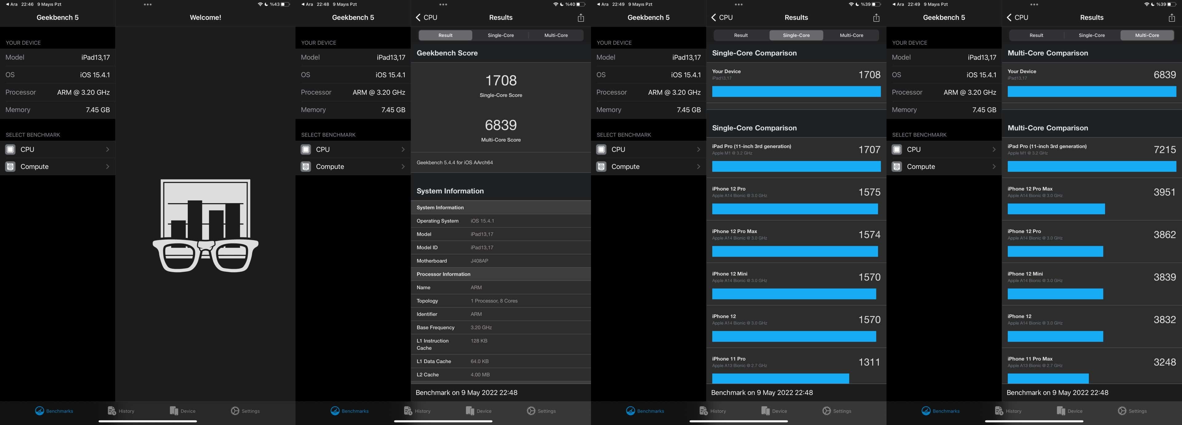Open Settings gear on Welcome screen

point(235,411)
